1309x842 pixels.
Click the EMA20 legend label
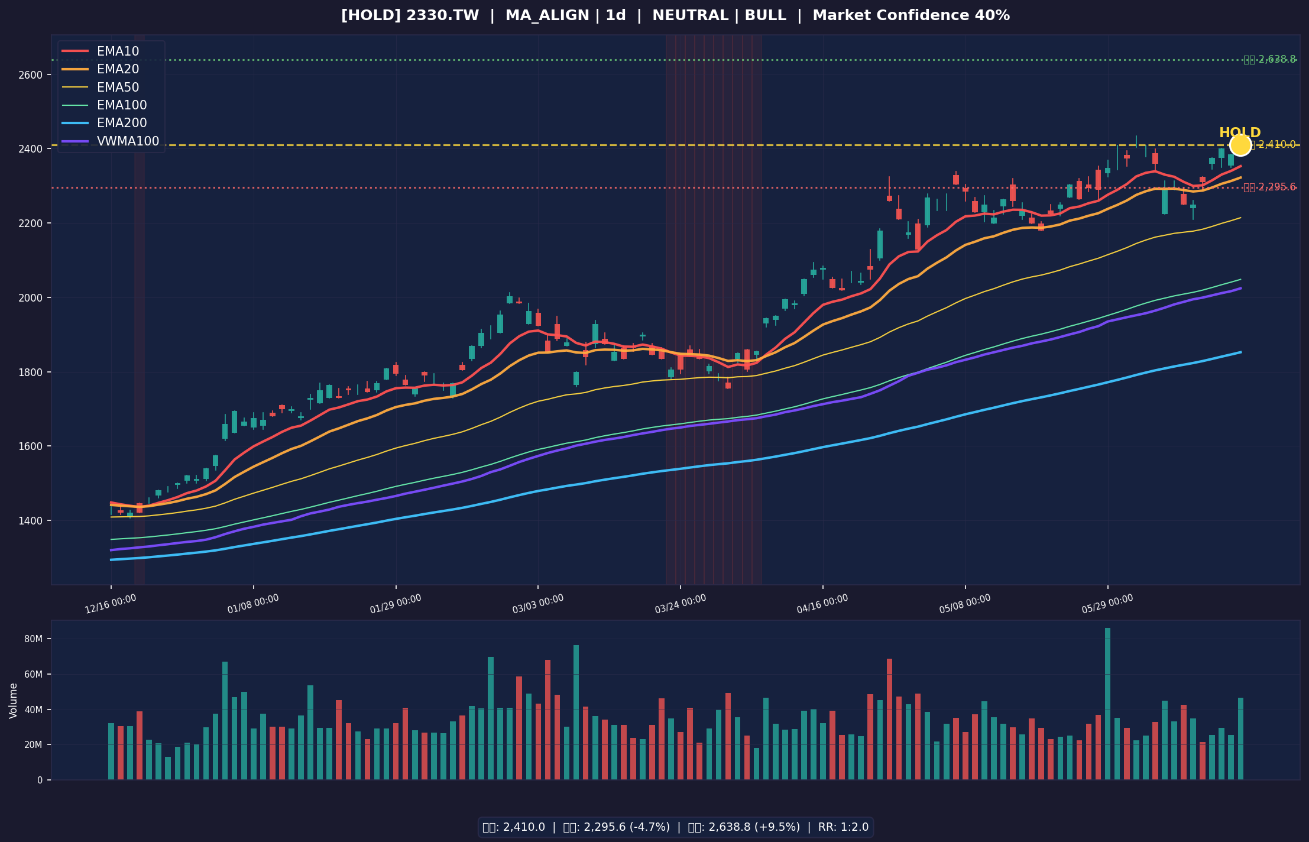point(118,69)
